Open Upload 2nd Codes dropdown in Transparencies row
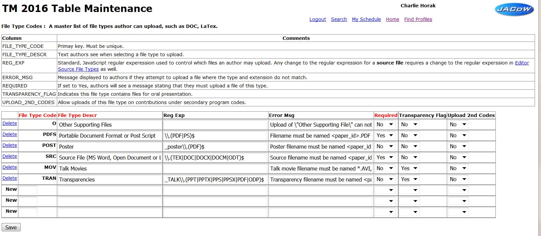Image resolution: width=541 pixels, height=236 pixels. point(458,179)
